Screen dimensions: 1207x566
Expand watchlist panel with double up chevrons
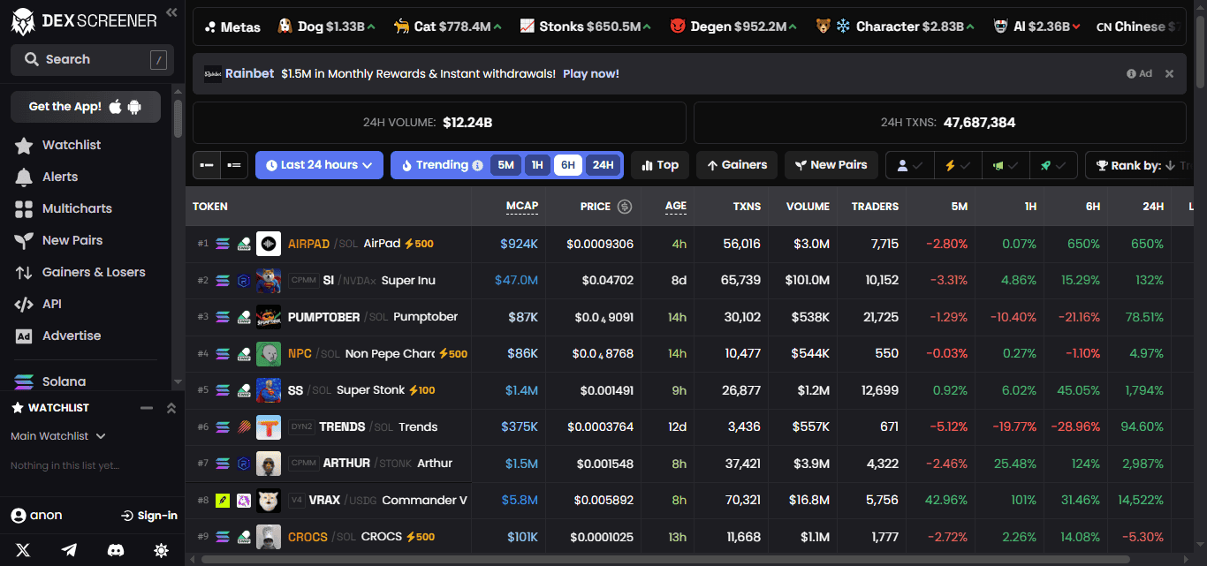point(171,408)
